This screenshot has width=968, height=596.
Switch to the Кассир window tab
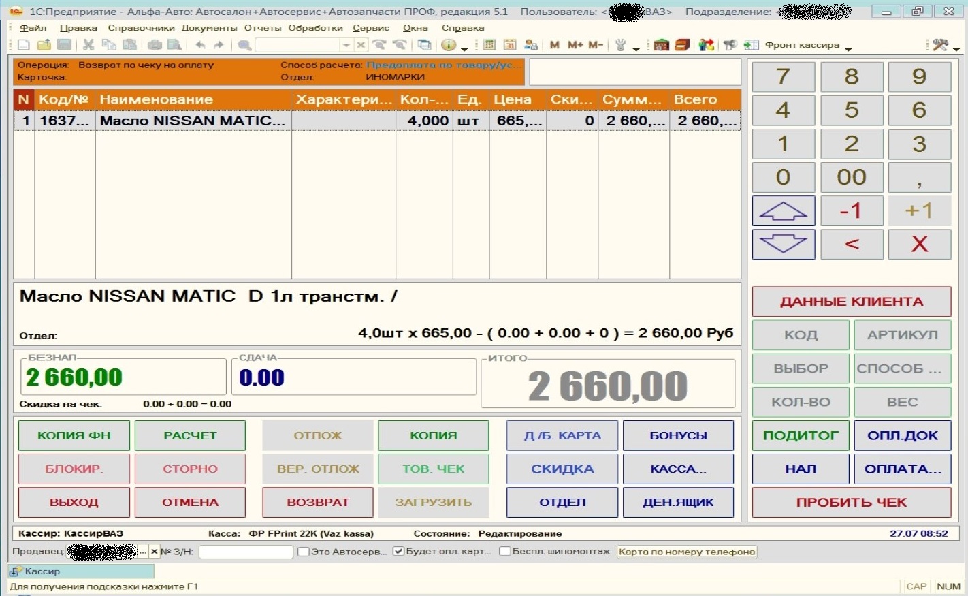pyautogui.click(x=81, y=571)
